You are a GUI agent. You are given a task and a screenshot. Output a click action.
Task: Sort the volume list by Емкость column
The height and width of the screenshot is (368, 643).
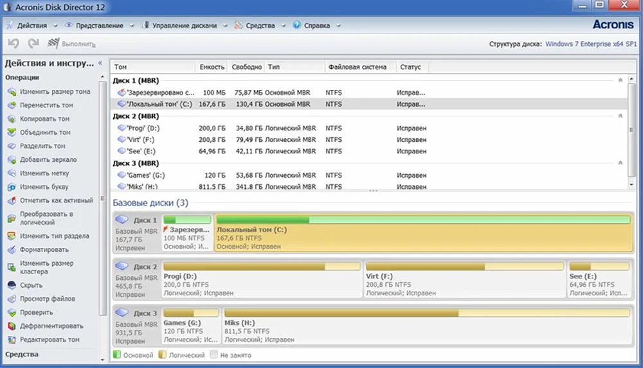[x=212, y=67]
